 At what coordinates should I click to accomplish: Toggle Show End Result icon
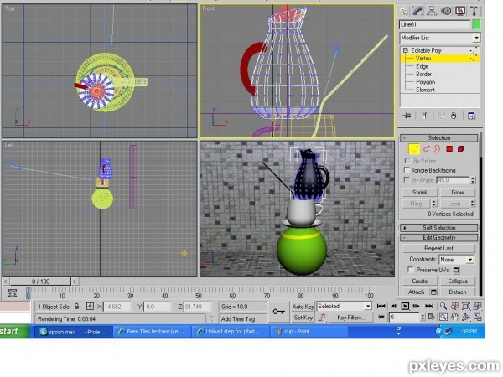point(424,116)
